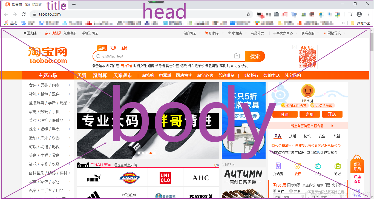This screenshot has height=199, width=374.
Task: Select the 国际机票 travel tab
Action: (294, 185)
